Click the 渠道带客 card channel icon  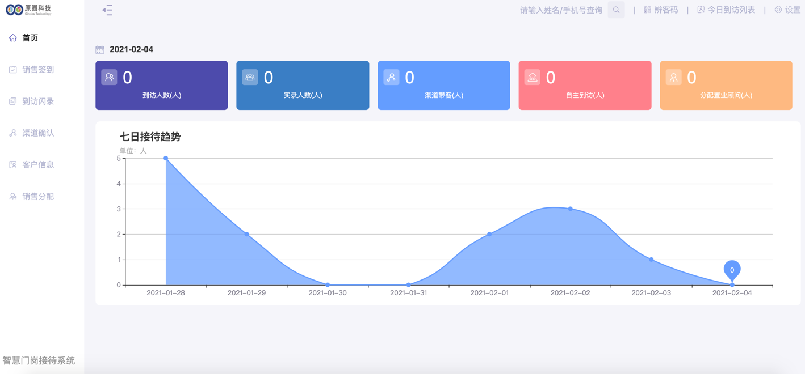391,77
